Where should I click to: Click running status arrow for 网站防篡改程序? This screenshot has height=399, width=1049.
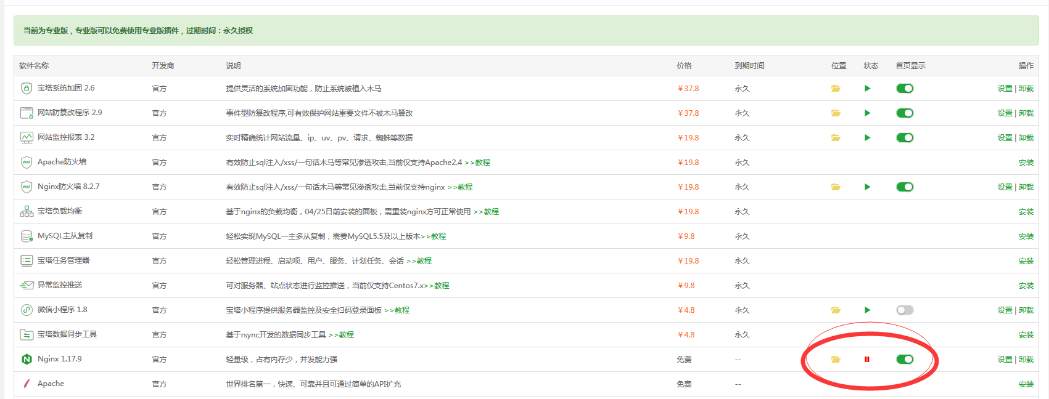click(867, 113)
